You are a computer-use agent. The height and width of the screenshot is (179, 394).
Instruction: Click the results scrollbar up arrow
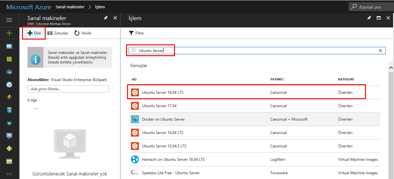[391, 68]
